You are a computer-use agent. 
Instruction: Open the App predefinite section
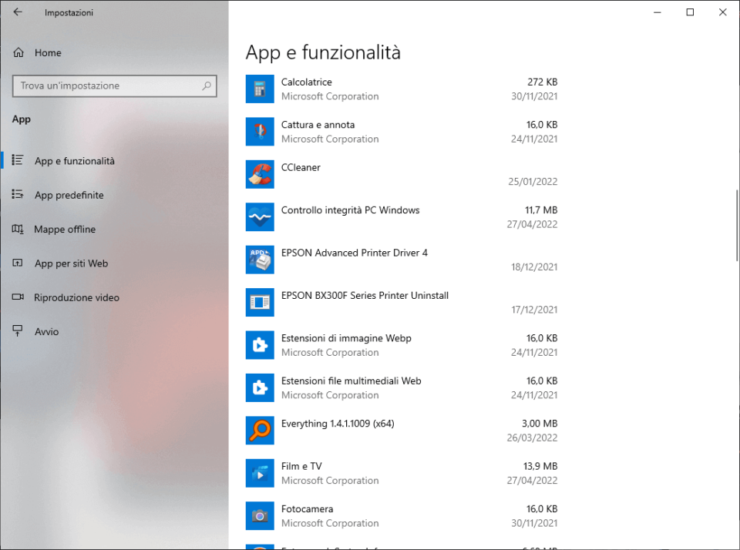115,195
